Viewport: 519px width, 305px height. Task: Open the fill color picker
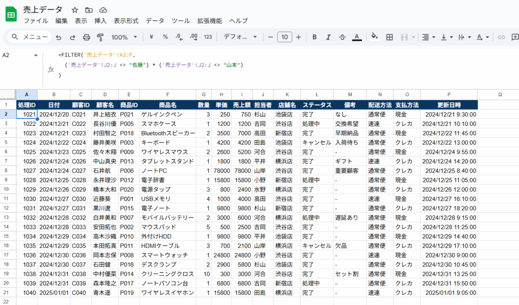coord(375,37)
